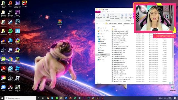Go up one folder level arrow
178x100 pixels.
coord(104,23)
